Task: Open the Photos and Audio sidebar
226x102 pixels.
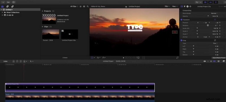Action: [x=7, y=6]
